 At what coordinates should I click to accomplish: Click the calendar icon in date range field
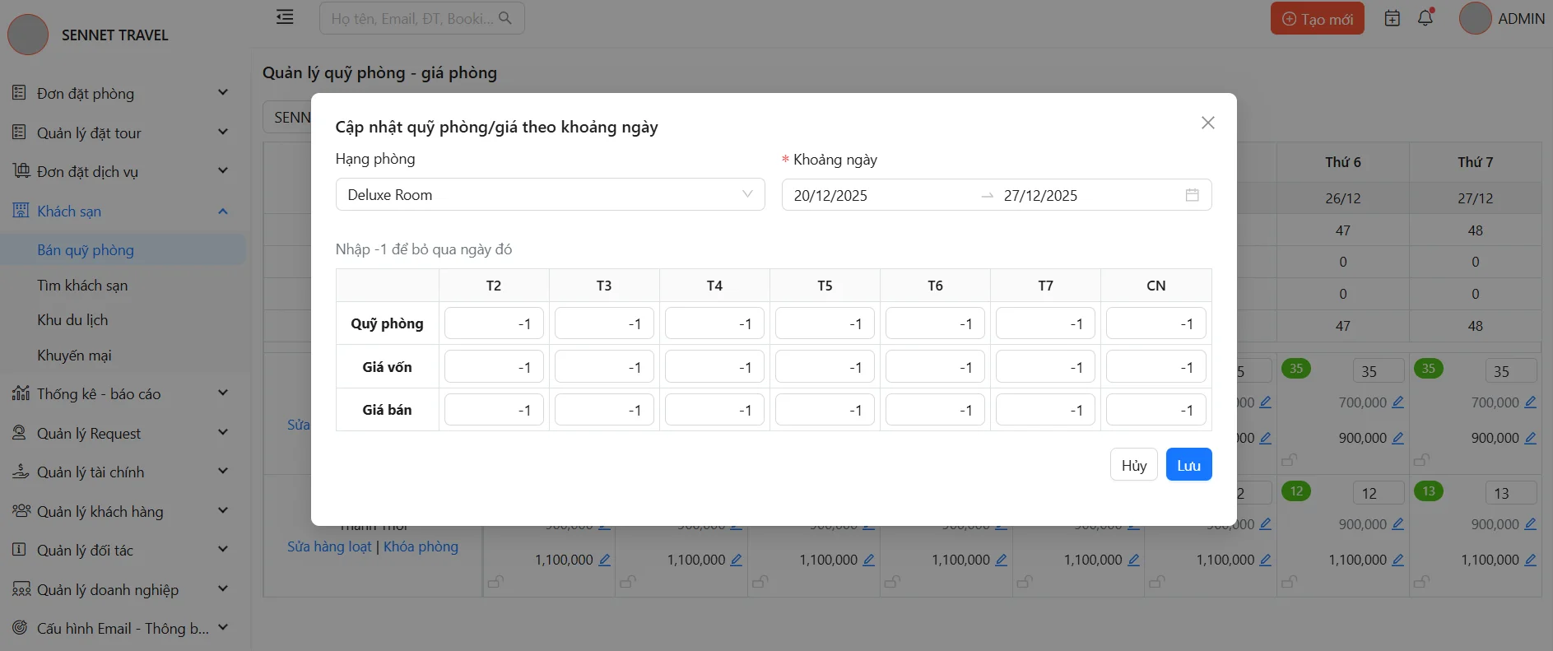[1192, 195]
